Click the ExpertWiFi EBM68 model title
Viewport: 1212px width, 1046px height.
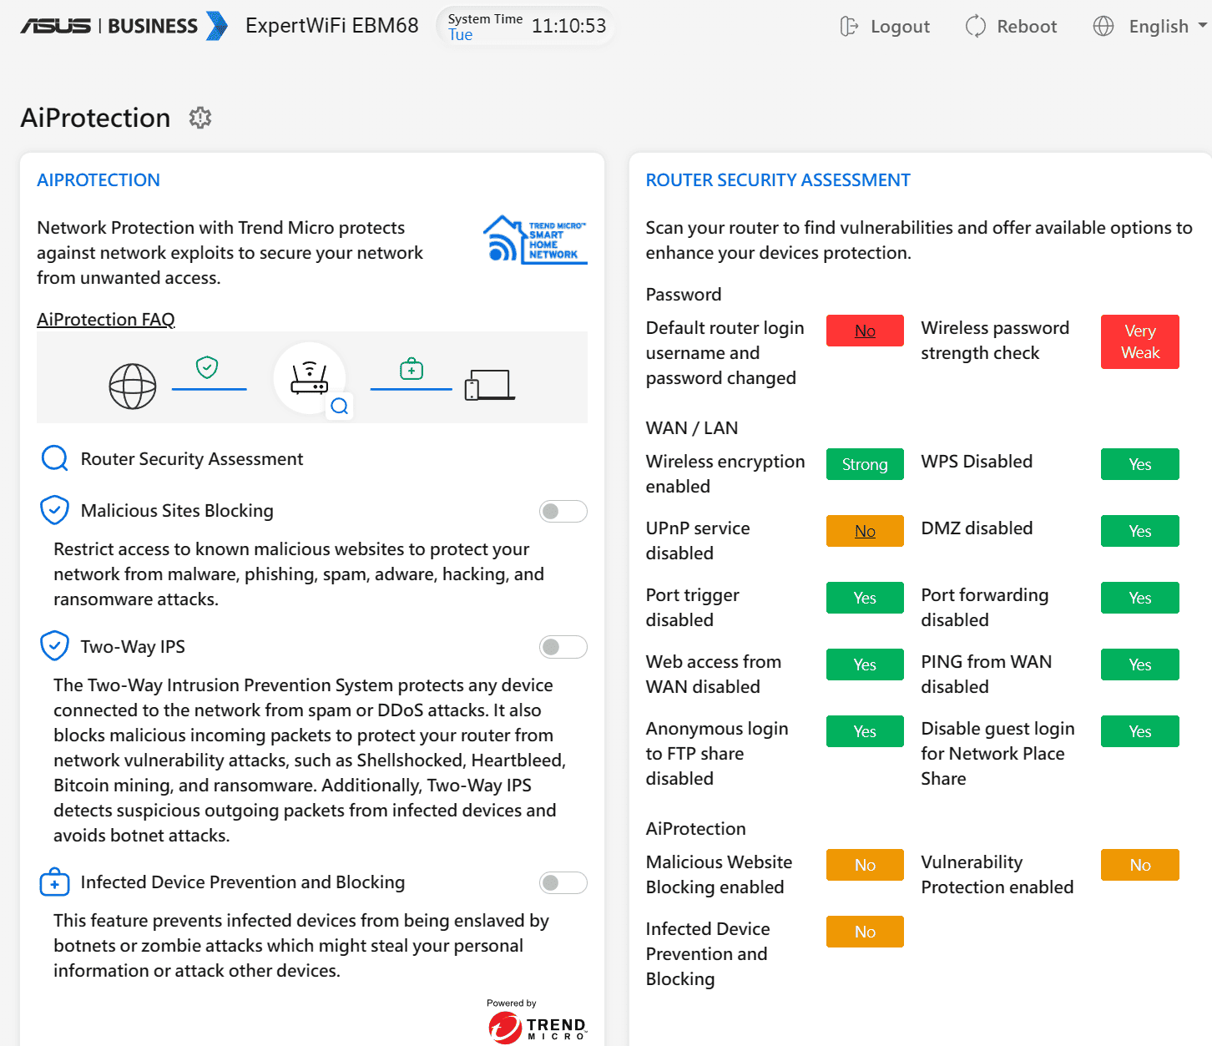coord(332,26)
